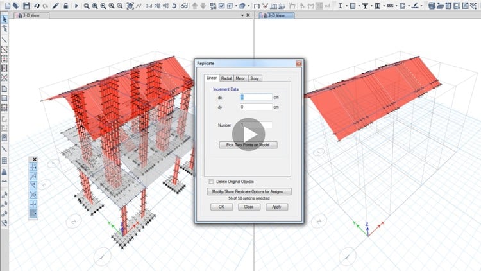
Task: Click the cone-shaped icon in left toolbar
Action: click(4, 171)
